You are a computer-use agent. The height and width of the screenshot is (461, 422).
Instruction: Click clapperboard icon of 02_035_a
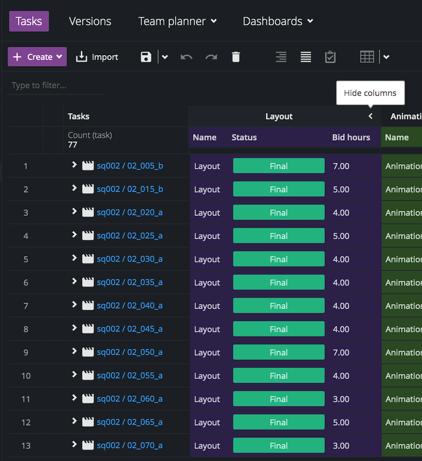88,282
